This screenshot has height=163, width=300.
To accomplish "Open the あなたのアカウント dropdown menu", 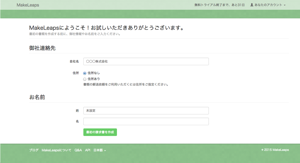I will click(x=268, y=5).
